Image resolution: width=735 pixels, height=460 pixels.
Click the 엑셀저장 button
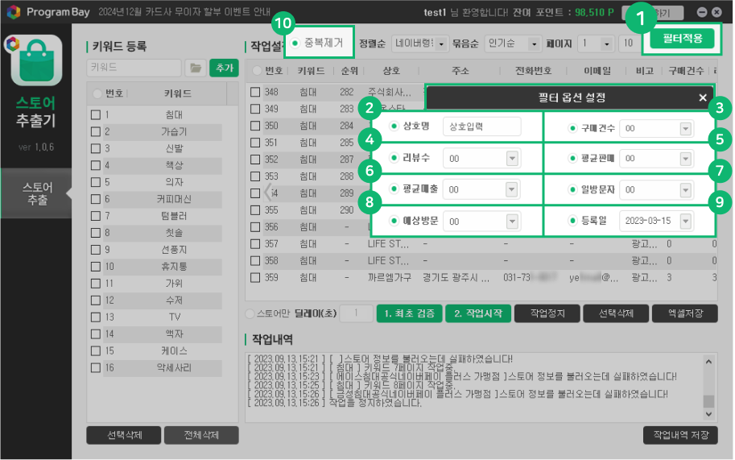[684, 314]
